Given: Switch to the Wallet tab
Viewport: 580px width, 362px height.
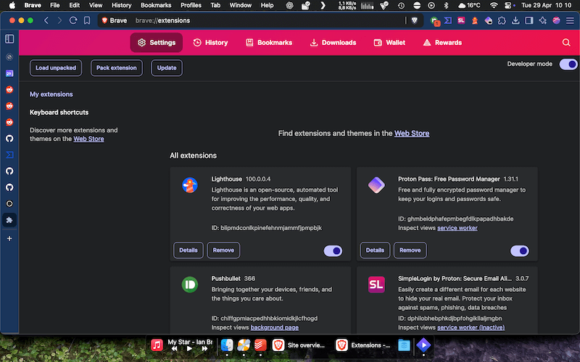Looking at the screenshot, I should (389, 43).
